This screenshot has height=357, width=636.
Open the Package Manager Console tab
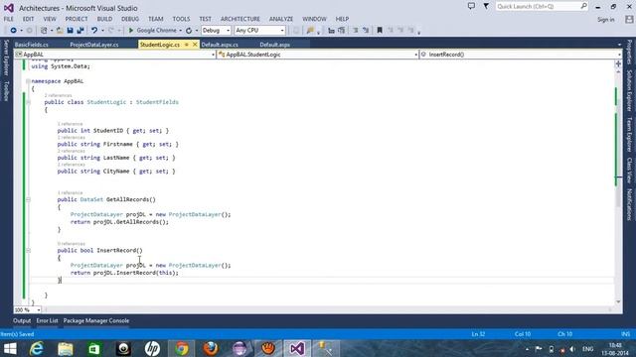[x=96, y=320]
